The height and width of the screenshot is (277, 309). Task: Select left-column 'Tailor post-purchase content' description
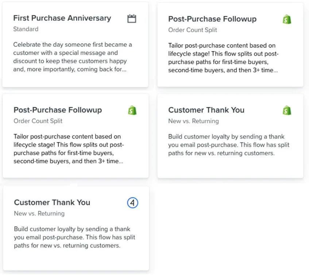[69, 149]
